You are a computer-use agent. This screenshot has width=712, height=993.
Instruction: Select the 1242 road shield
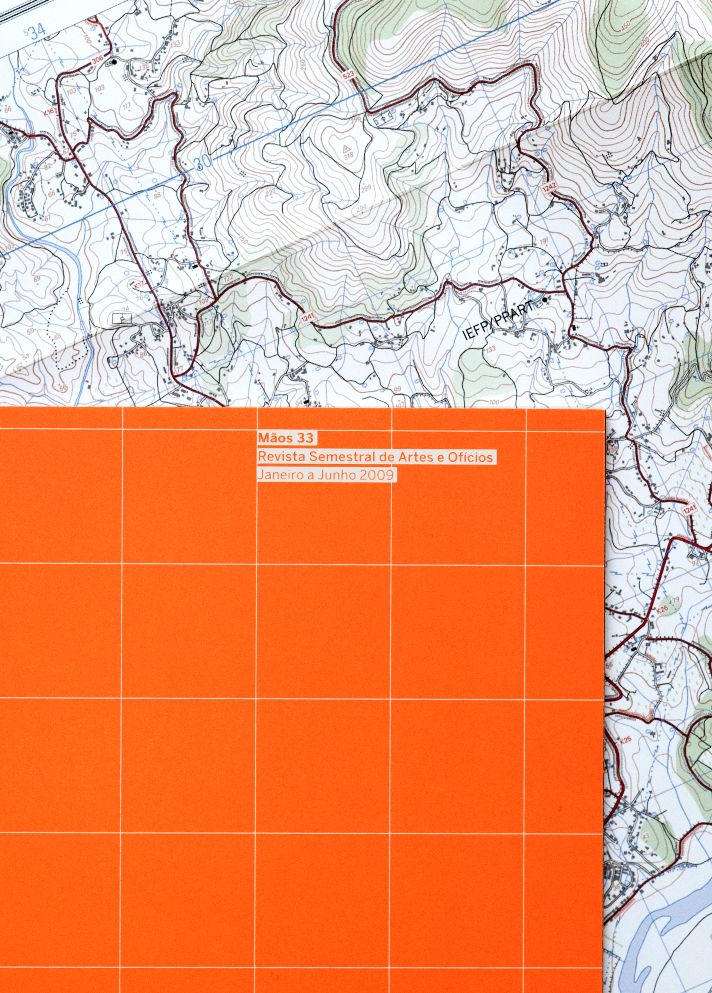(x=549, y=187)
